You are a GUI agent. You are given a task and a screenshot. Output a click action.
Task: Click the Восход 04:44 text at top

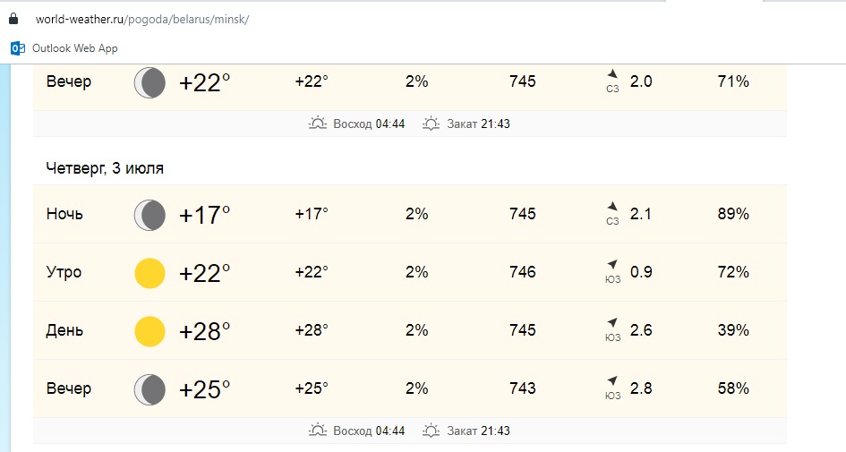coord(368,124)
